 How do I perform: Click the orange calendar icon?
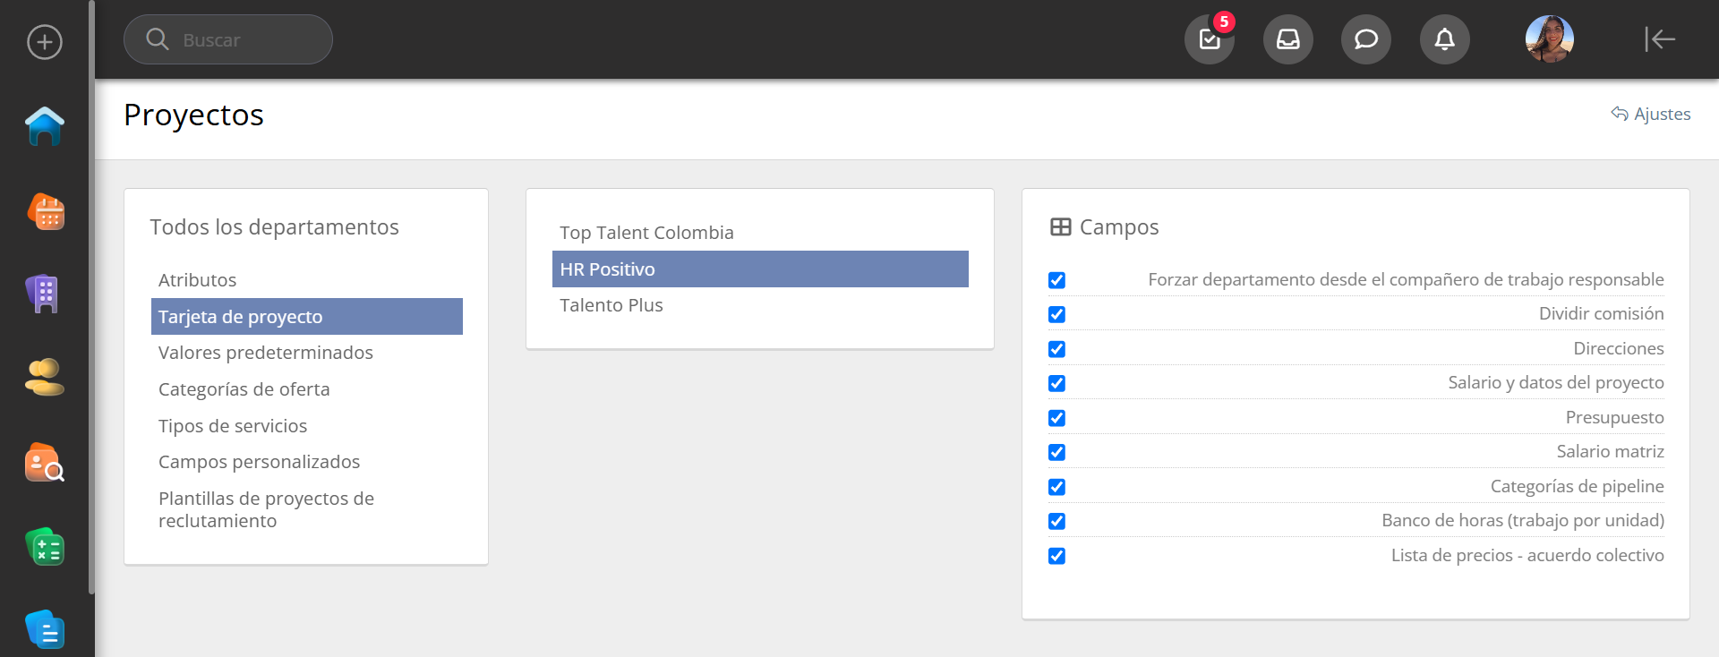[x=46, y=212]
